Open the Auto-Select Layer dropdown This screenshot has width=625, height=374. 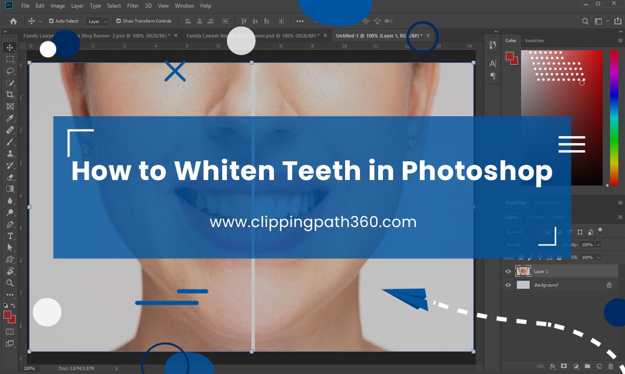point(97,21)
